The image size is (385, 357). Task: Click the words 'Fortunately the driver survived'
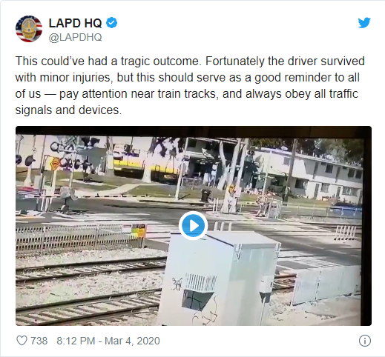click(x=285, y=61)
